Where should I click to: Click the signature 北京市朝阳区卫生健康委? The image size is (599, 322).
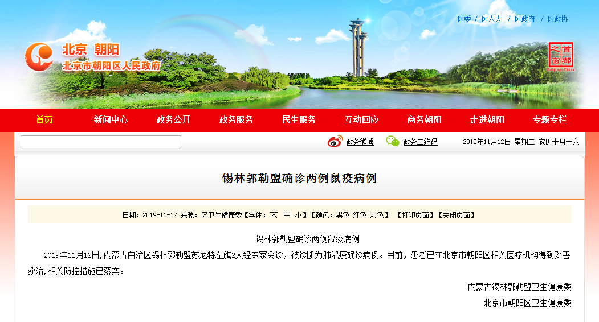tap(527, 303)
